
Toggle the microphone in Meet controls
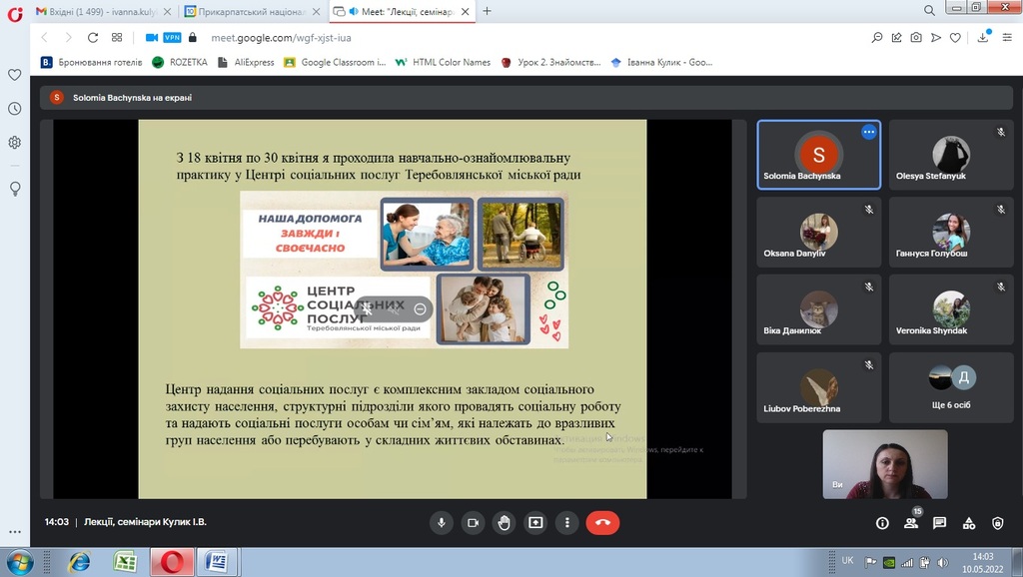pyautogui.click(x=441, y=522)
